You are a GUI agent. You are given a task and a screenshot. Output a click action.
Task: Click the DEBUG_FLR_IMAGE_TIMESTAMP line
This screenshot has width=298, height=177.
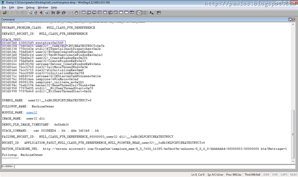coord(35,125)
